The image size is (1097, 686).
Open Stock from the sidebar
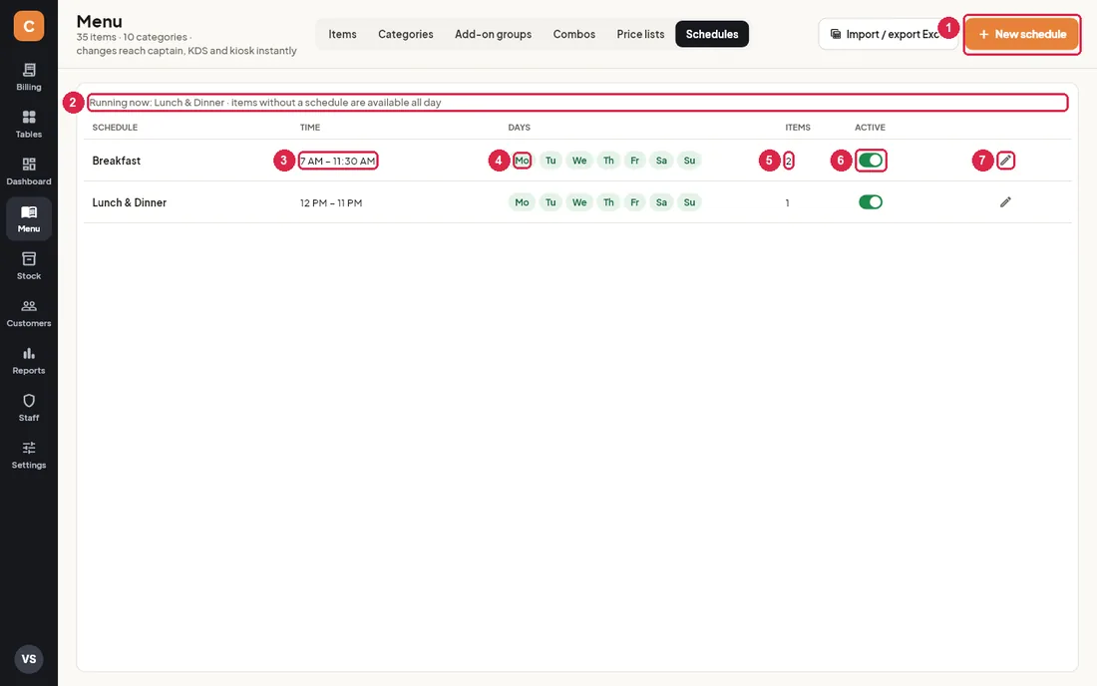(x=29, y=266)
